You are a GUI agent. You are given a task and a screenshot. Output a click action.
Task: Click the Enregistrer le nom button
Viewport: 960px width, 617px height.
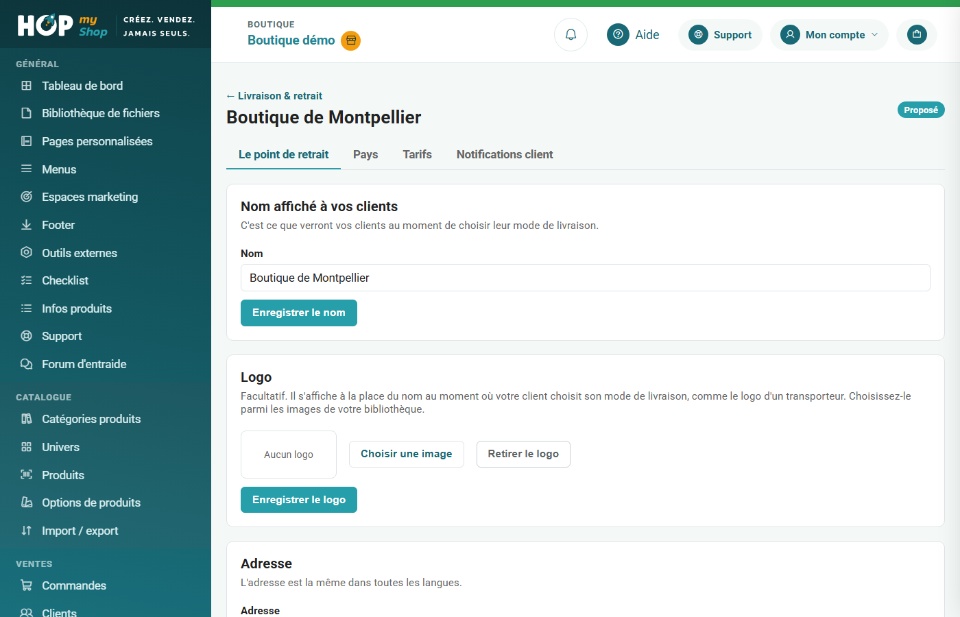[x=299, y=313]
